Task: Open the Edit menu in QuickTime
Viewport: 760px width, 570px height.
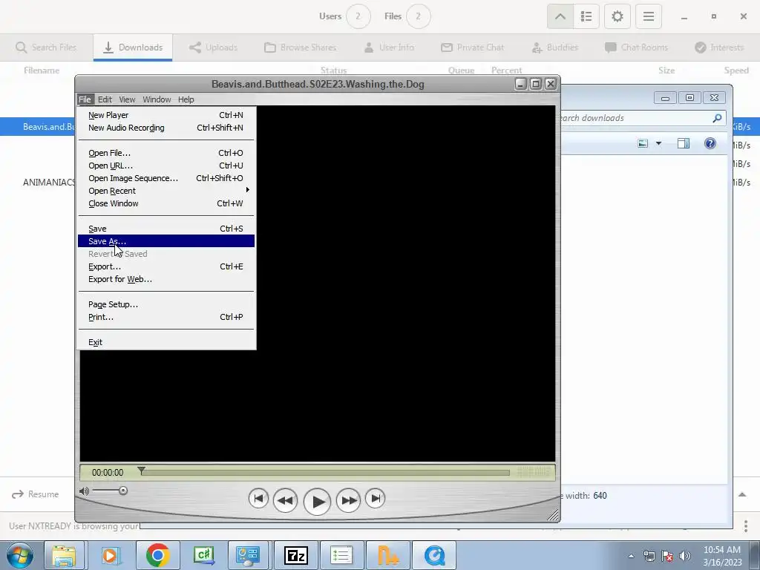Action: tap(105, 99)
